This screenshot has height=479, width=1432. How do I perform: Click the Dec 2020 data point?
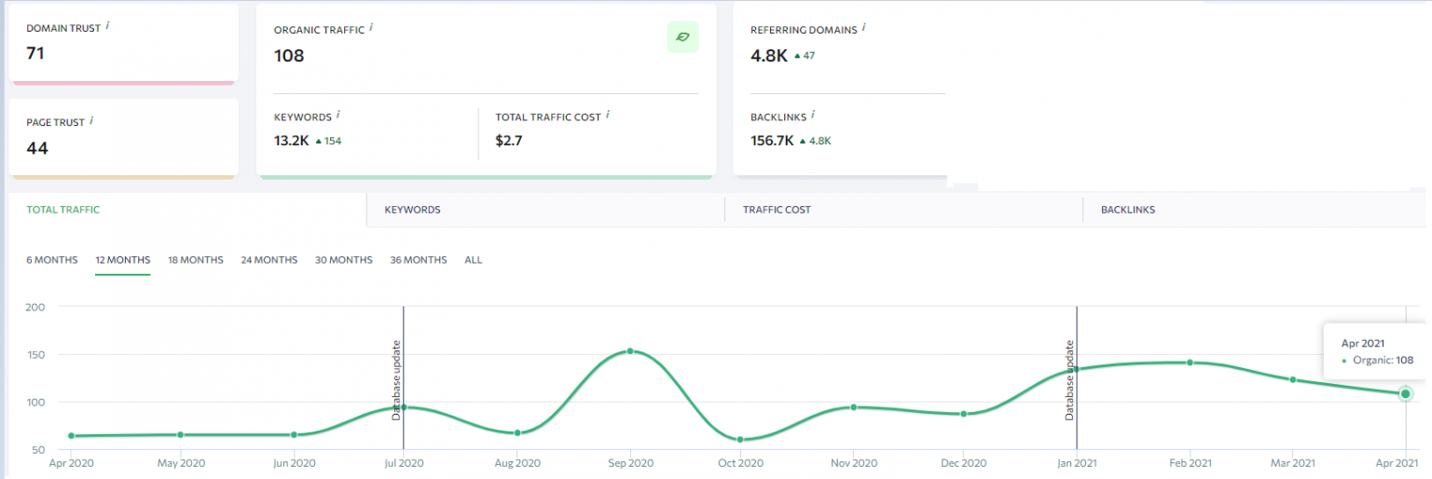coord(964,414)
